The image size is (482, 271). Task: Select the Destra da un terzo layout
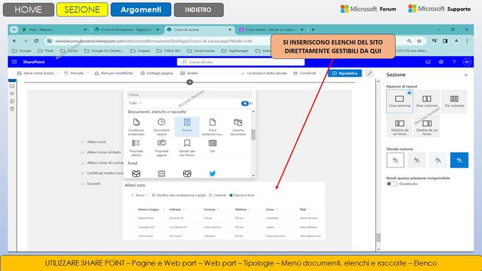coord(427,126)
